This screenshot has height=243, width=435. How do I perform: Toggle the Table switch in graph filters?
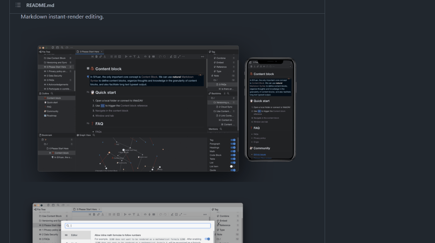click(x=233, y=159)
